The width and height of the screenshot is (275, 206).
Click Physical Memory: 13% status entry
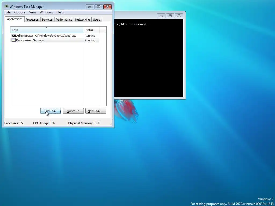(x=84, y=123)
